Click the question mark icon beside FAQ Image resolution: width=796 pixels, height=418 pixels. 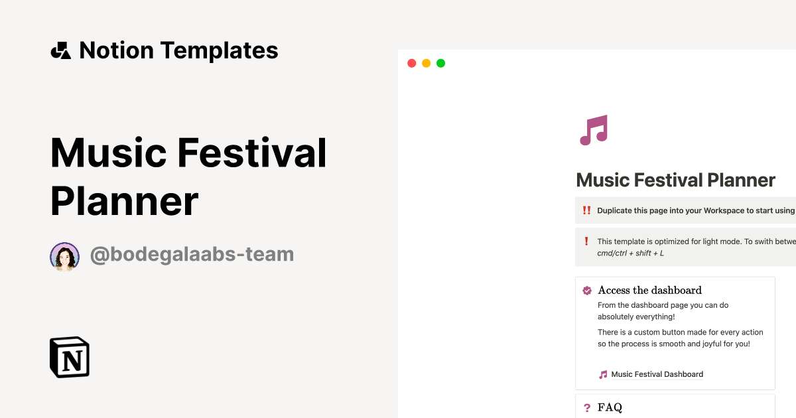coord(586,407)
